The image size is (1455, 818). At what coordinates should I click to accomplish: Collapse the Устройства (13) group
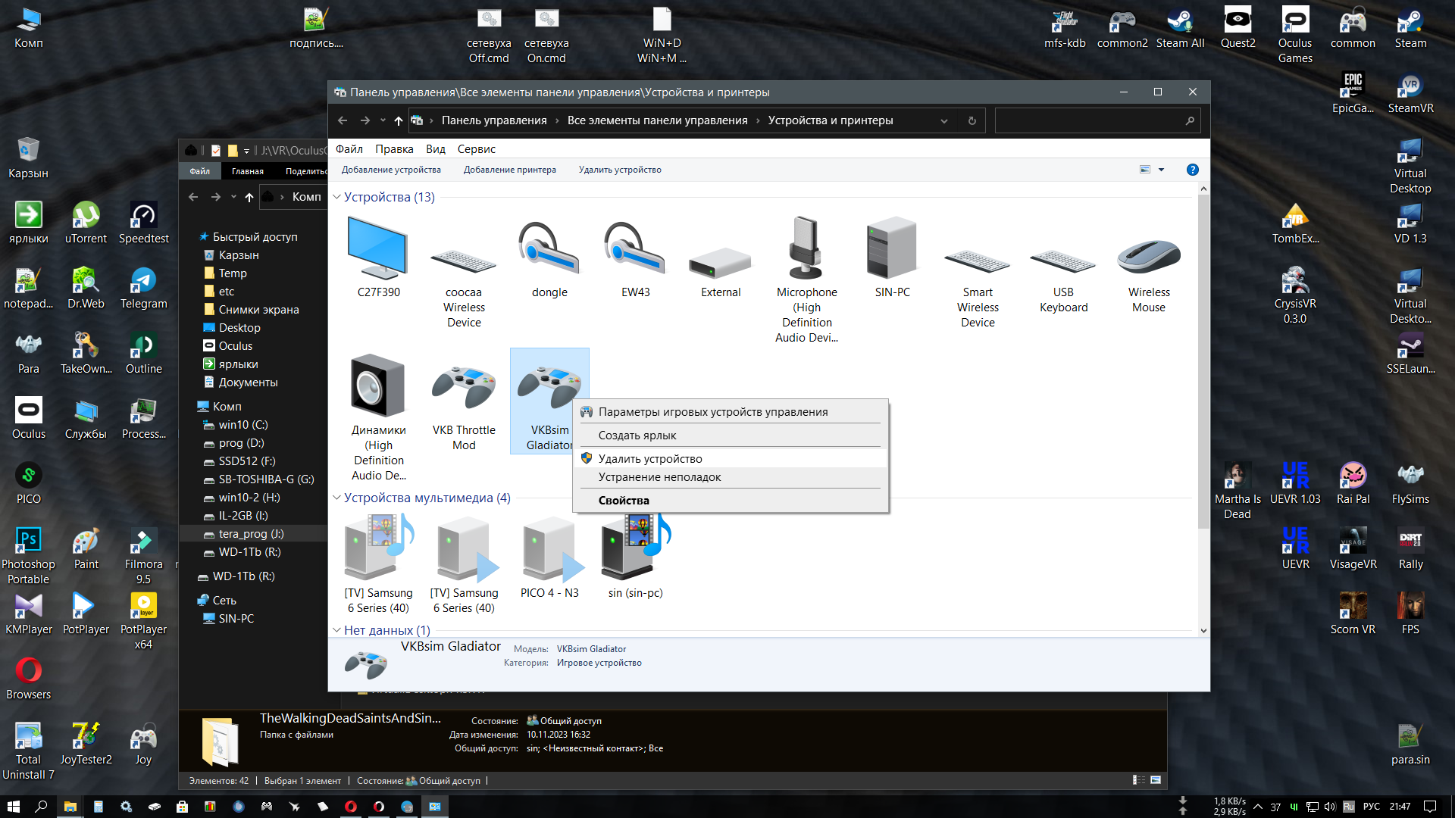tap(337, 197)
